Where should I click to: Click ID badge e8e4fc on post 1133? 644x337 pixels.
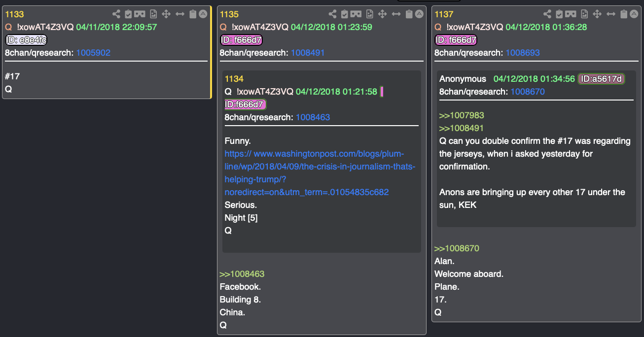tap(26, 40)
